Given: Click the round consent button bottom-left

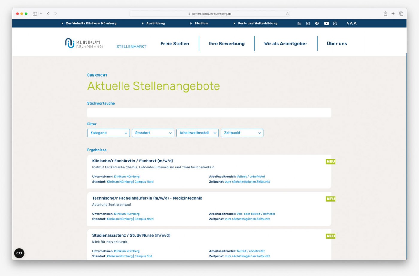Looking at the screenshot, I should [x=19, y=253].
